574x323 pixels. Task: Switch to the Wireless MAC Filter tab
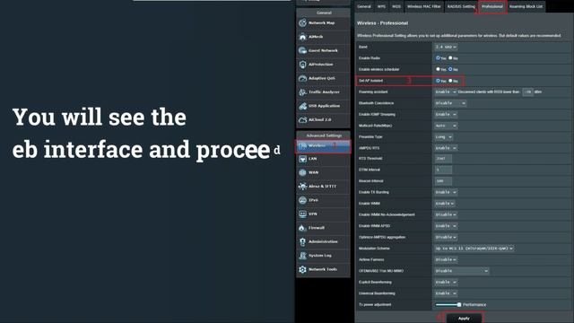pos(424,6)
